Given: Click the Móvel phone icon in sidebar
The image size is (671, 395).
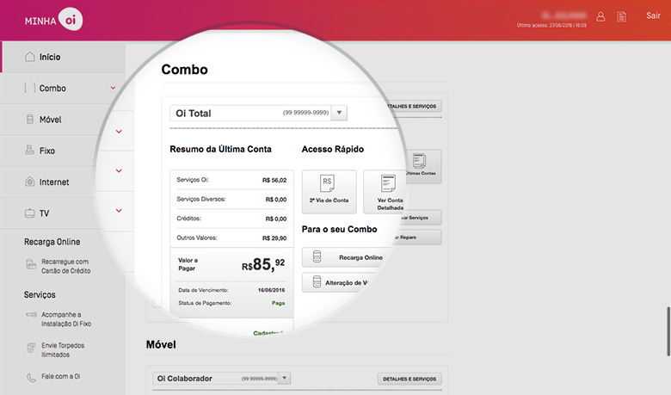Looking at the screenshot, I should click(29, 120).
